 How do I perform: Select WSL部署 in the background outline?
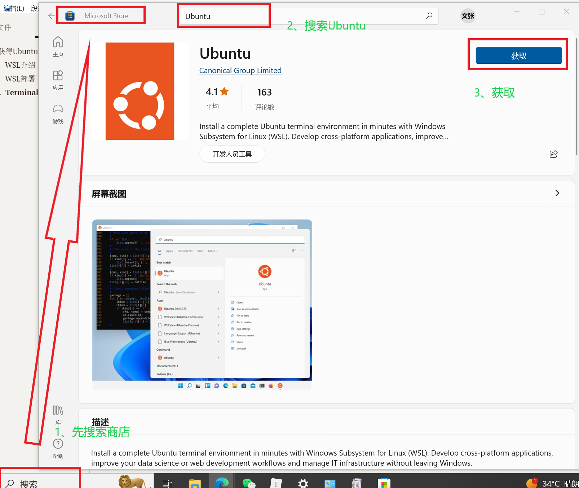(x=20, y=79)
